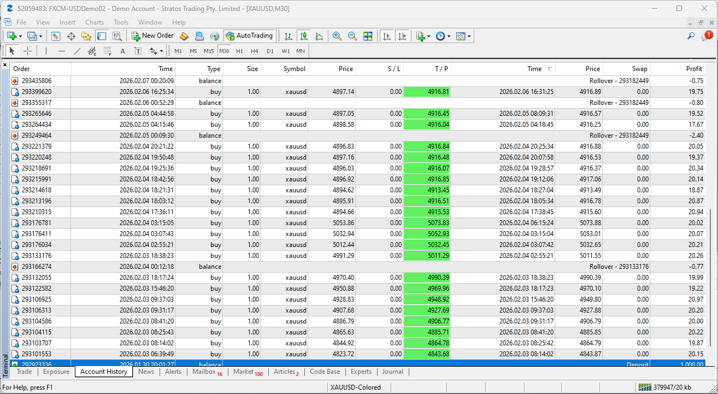The image size is (718, 394).
Task: Open the search magnifier icon
Action: tap(691, 36)
